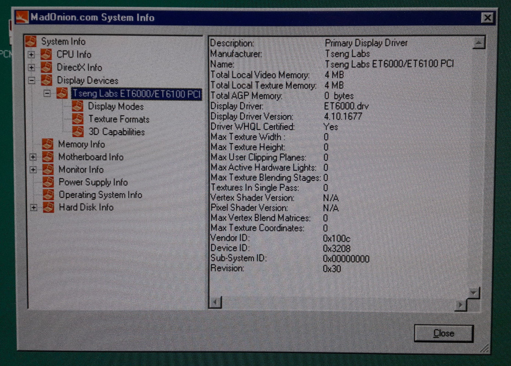
Task: Click the '0x3208' device ID value
Action: pyautogui.click(x=337, y=248)
